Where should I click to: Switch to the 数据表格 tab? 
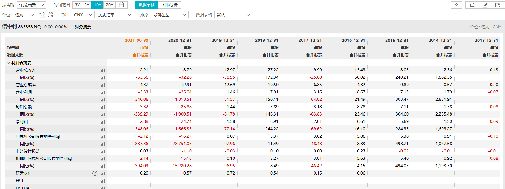(x=147, y=5)
